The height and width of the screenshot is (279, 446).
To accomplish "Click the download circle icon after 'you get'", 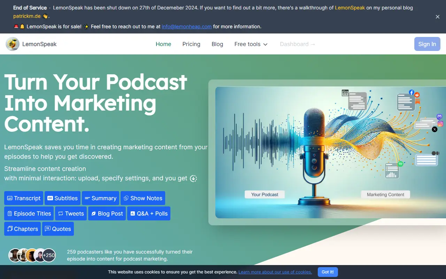I will click(x=193, y=179).
